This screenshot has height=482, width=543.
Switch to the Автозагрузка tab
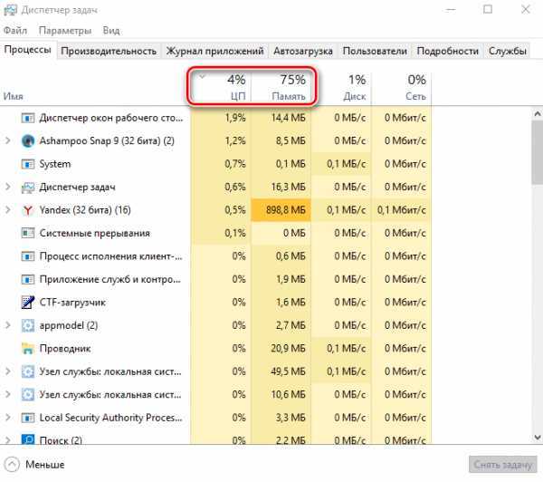(x=303, y=51)
